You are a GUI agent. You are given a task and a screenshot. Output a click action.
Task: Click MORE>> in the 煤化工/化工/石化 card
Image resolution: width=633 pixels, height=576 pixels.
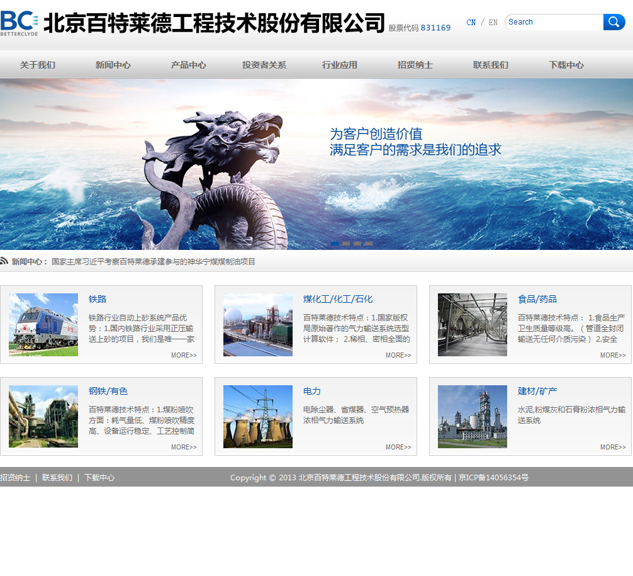coord(398,355)
